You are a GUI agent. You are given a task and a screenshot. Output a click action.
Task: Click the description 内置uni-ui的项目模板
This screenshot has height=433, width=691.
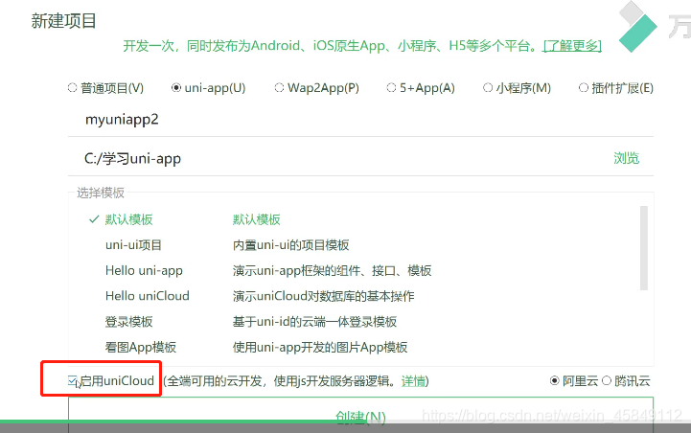pos(290,245)
